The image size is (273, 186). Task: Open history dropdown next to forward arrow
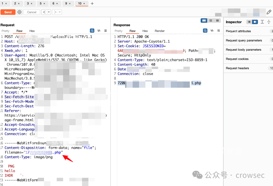pos(60,12)
